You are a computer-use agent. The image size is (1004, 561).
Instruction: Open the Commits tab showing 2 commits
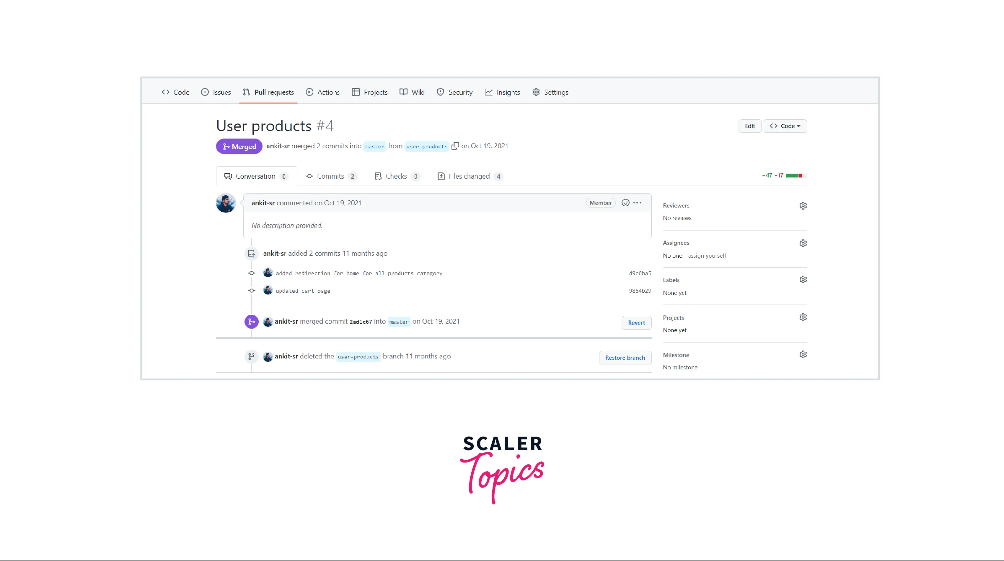click(330, 175)
